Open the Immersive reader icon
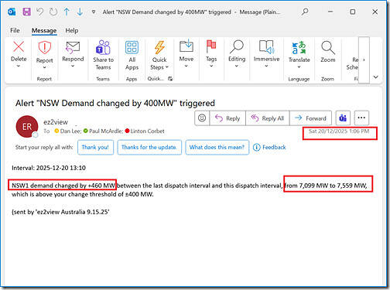The height and width of the screenshot is (290, 390). point(266,46)
